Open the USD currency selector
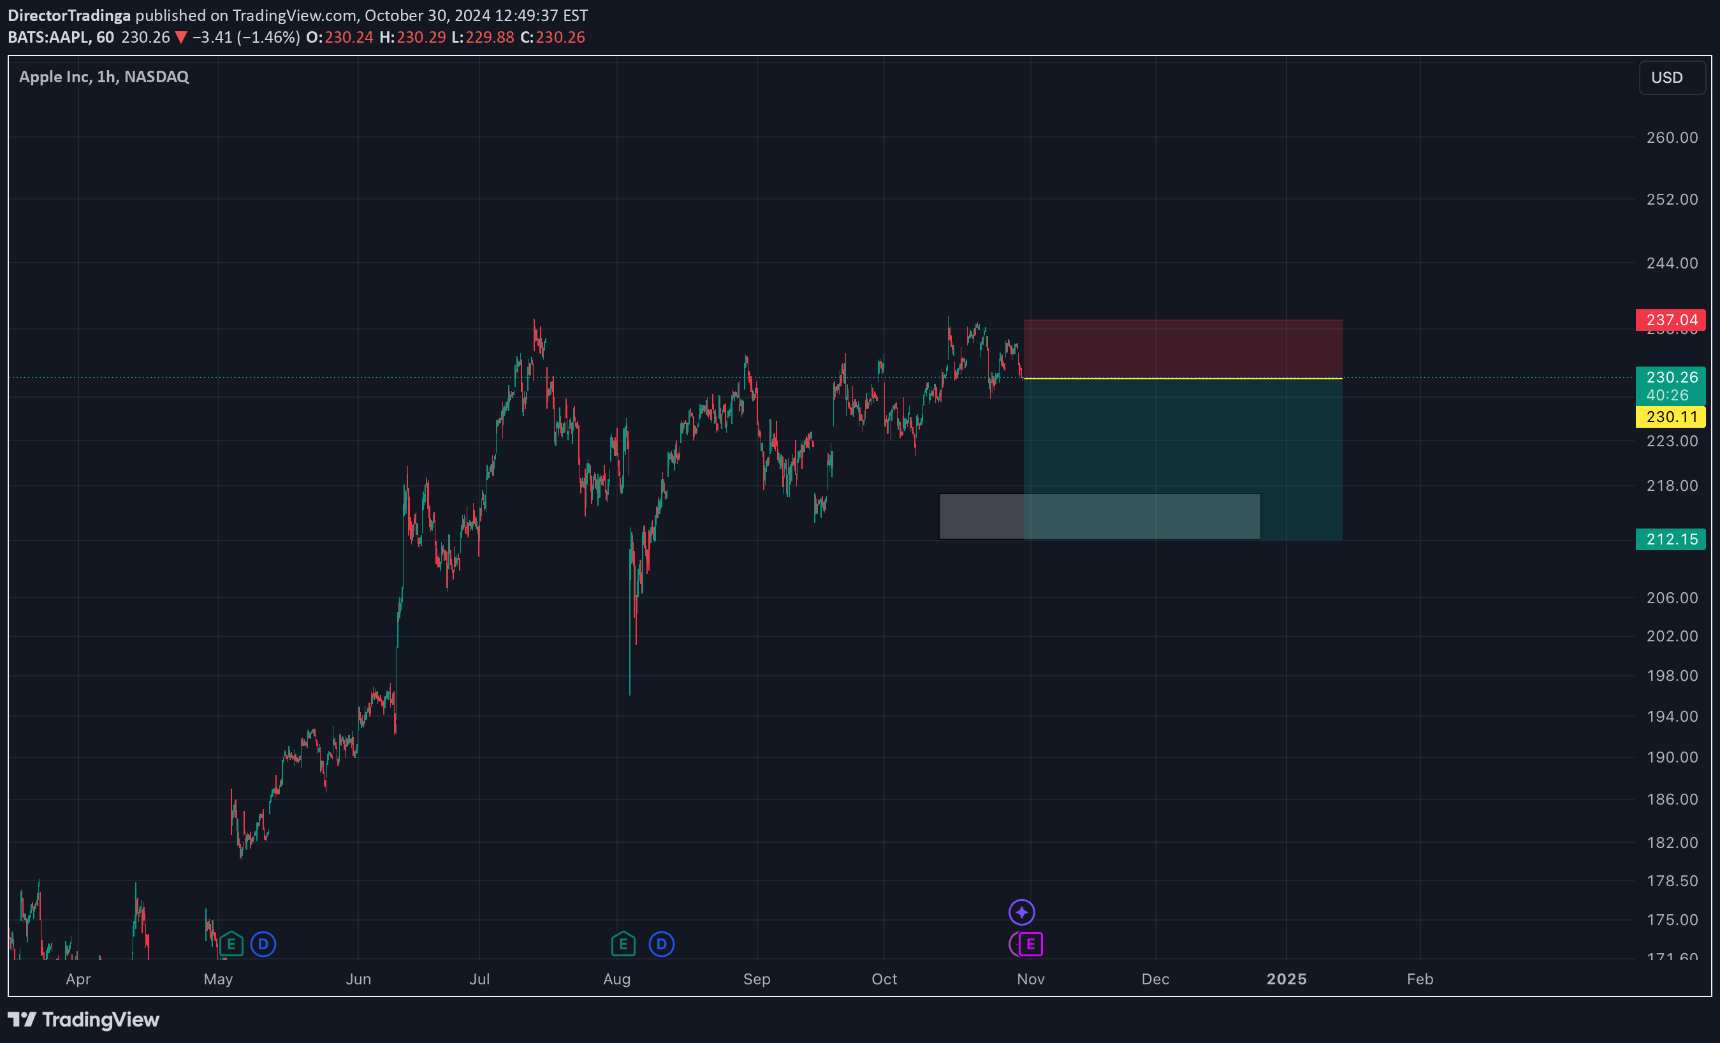Image resolution: width=1720 pixels, height=1043 pixels. coord(1672,78)
